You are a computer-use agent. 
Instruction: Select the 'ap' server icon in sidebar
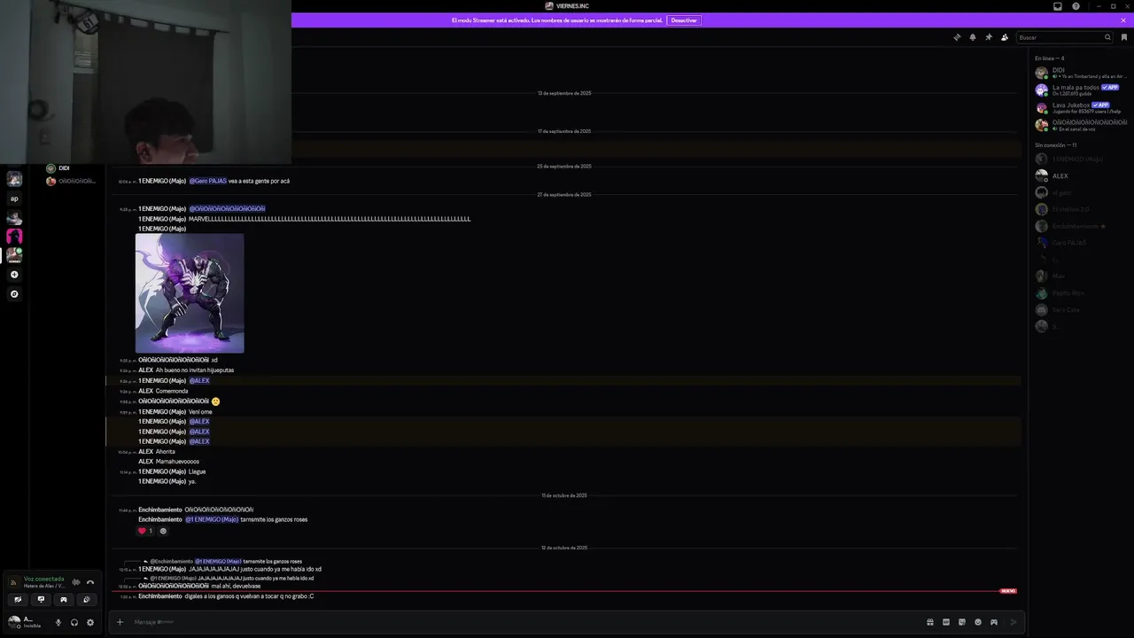(x=14, y=198)
